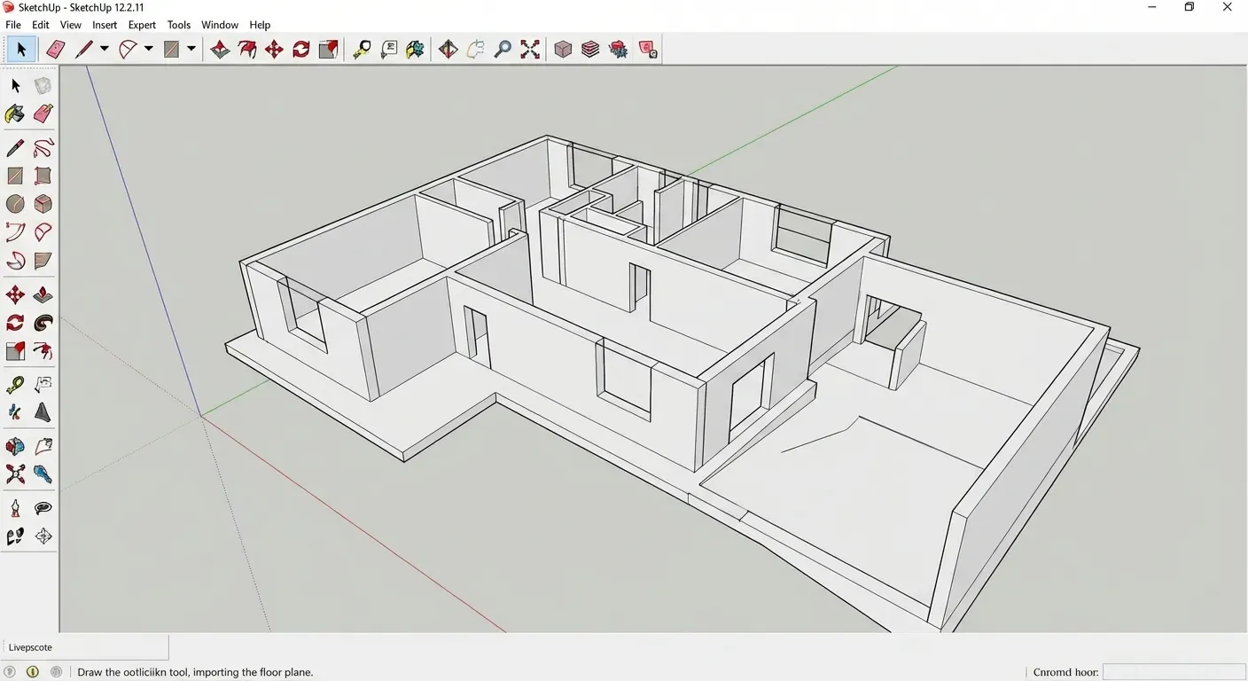
Task: Choose the Arc tool
Action: pos(125,49)
